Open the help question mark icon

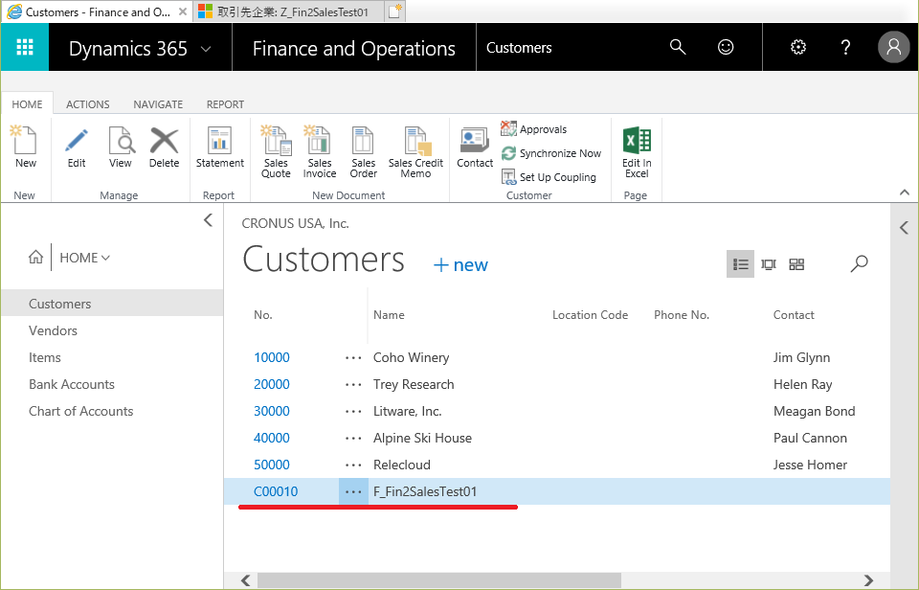click(845, 47)
